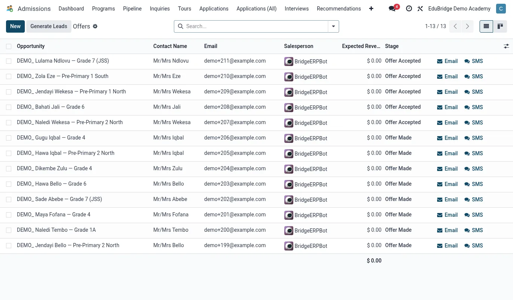Send SMS for Bahati Jali opportunity
Image resolution: width=513 pixels, height=300 pixels.
(474, 107)
